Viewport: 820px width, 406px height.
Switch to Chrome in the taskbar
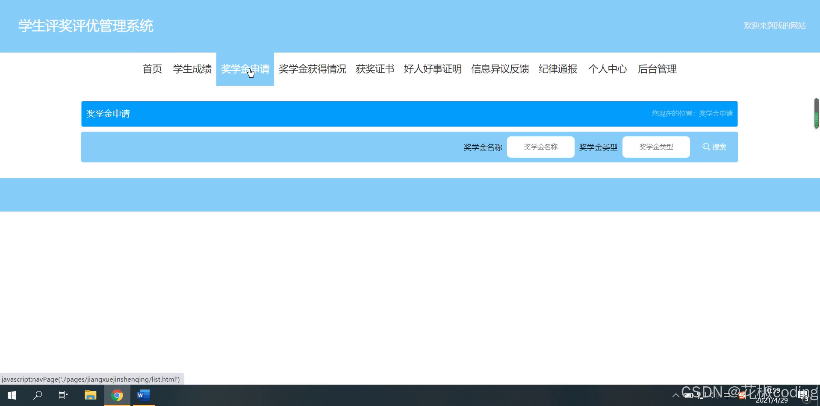point(117,395)
